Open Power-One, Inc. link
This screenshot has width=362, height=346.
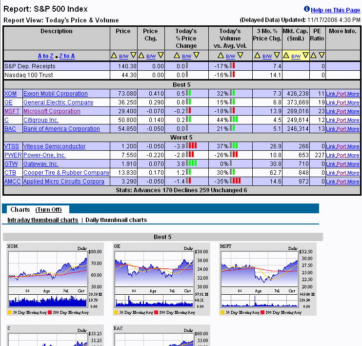coord(44,155)
